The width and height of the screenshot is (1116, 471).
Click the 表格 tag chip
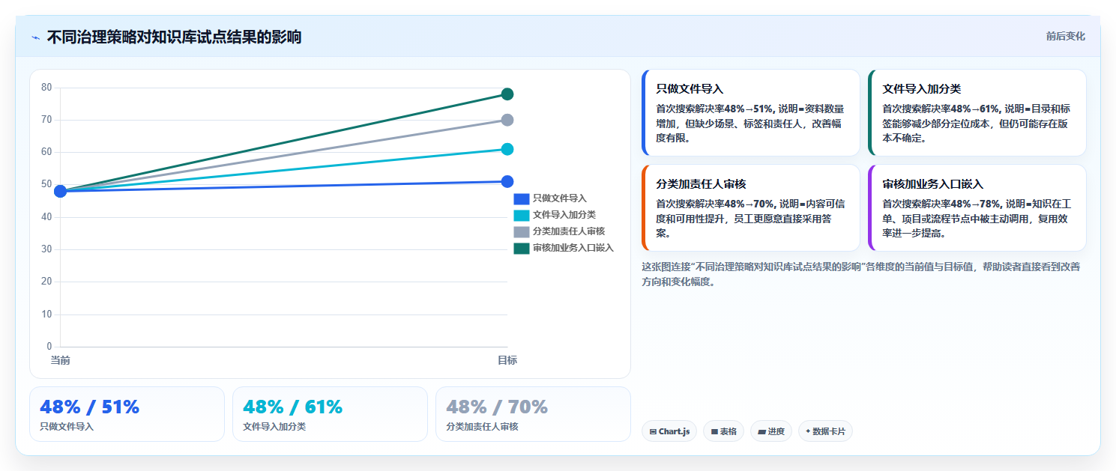point(723,431)
